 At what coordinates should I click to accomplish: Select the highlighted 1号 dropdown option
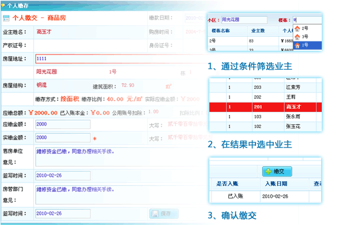click(x=308, y=45)
